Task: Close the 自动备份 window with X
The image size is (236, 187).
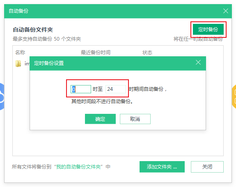Action: click(226, 11)
